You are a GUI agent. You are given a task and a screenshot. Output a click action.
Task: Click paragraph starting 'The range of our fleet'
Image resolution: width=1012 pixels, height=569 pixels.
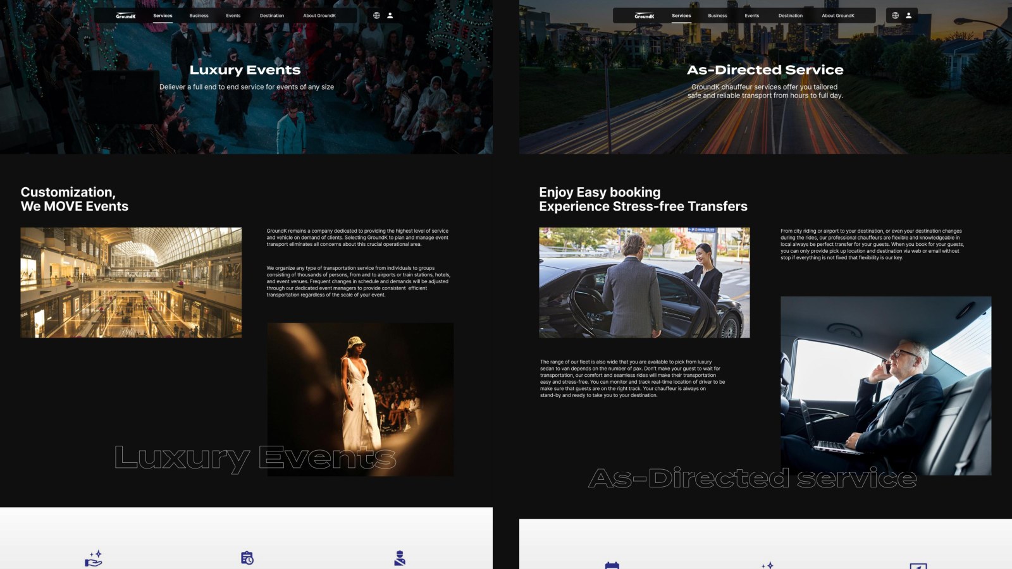[x=632, y=379]
